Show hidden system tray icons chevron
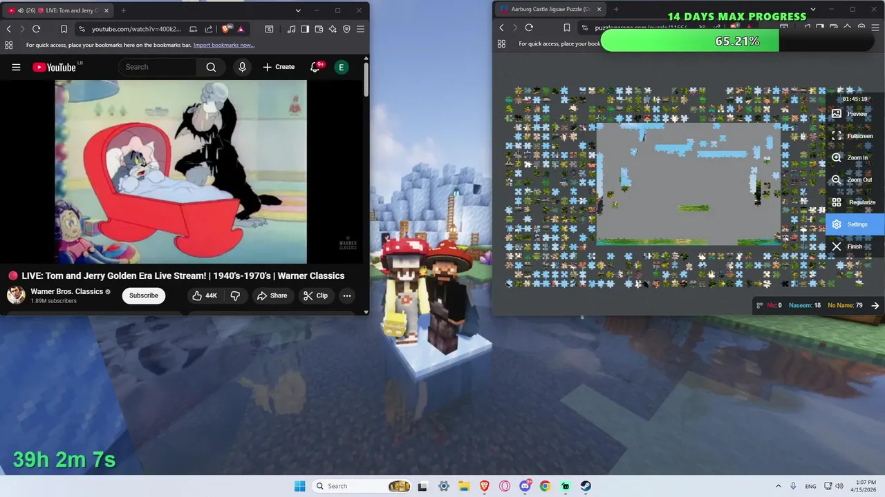The width and height of the screenshot is (885, 497). (x=778, y=486)
